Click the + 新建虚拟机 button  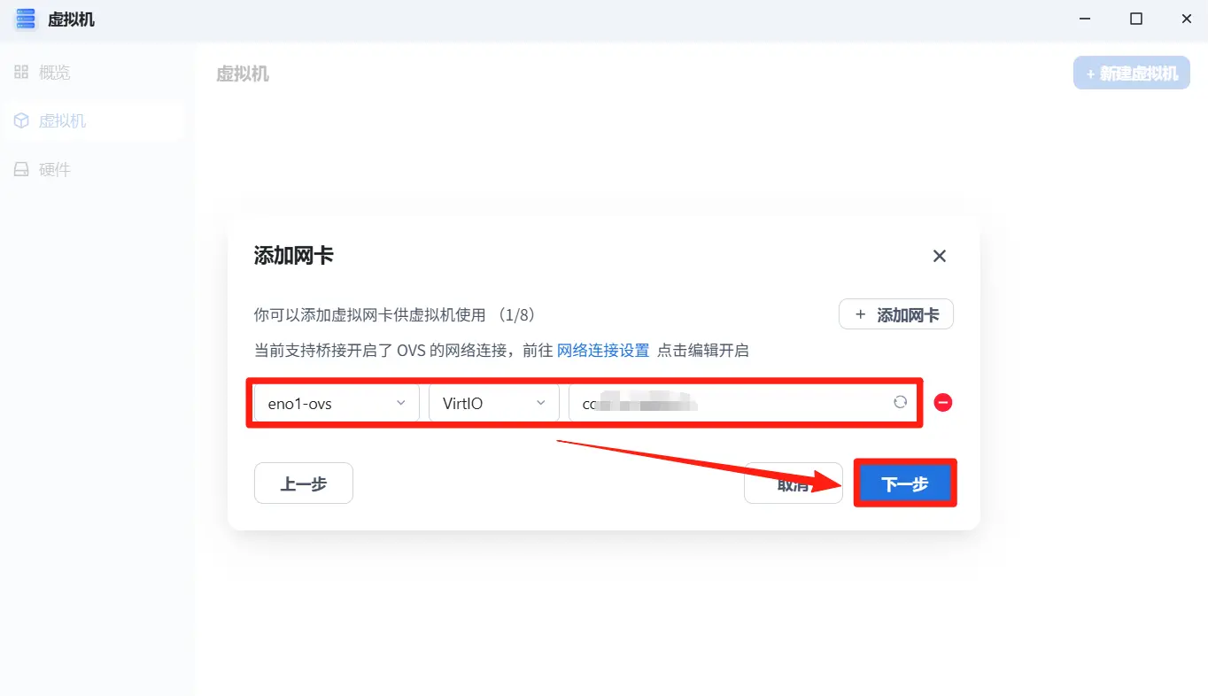click(1131, 73)
